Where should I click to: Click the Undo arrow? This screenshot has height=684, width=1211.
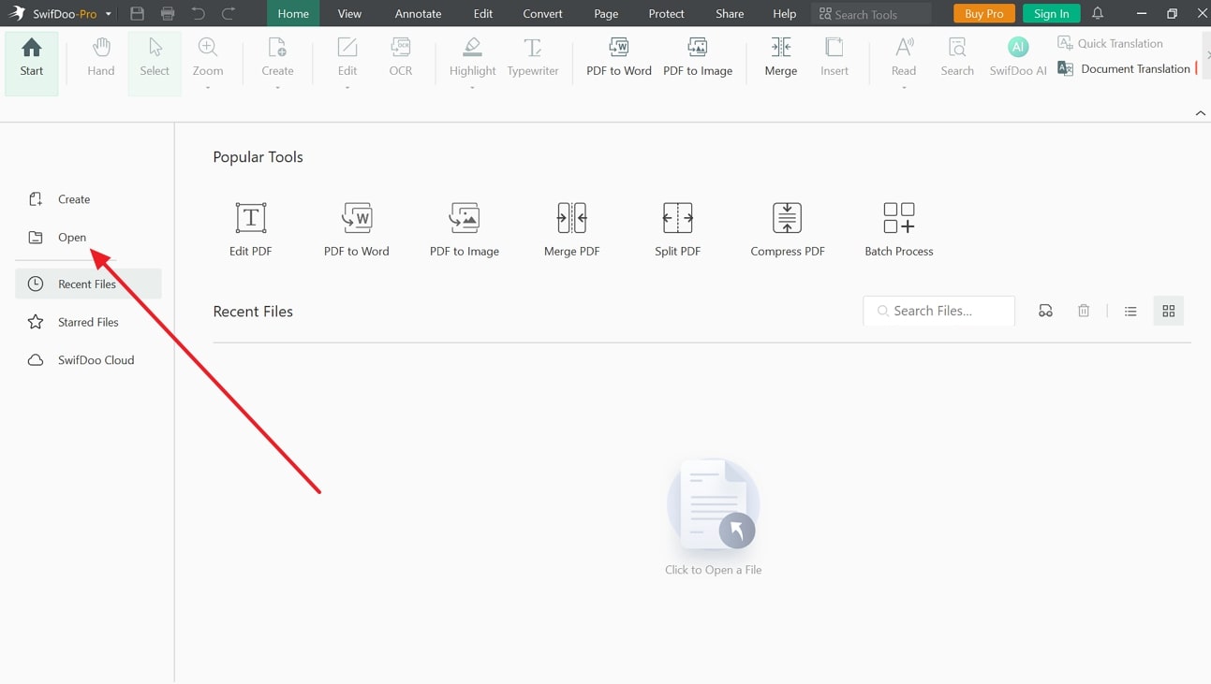(x=199, y=14)
